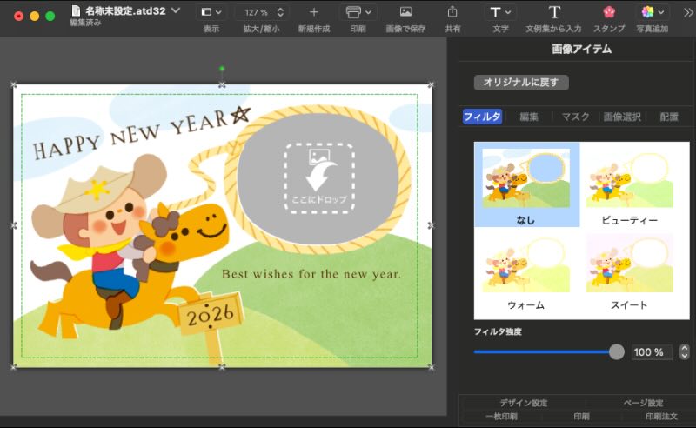The width and height of the screenshot is (696, 428).
Task: Open the 画像選択 tab
Action: (x=622, y=117)
